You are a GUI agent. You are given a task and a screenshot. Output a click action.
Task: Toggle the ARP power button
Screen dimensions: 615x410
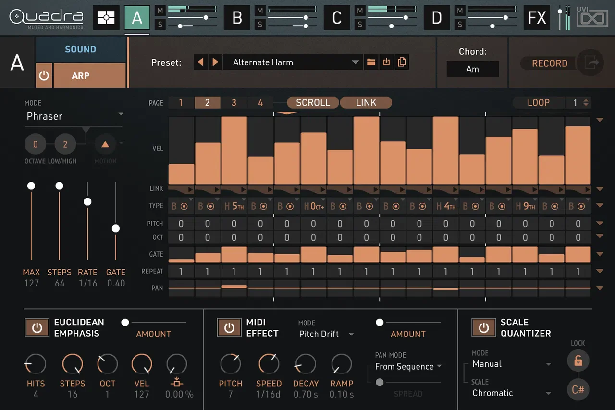(44, 75)
